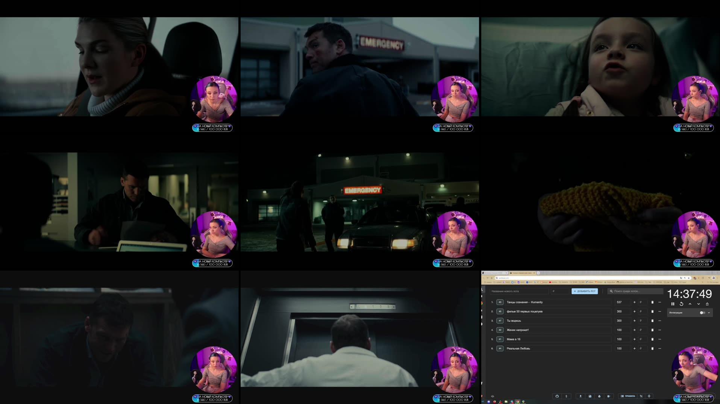Focus the new lot cost field beside ДОБАВИТЬ ЛОТ

click(x=560, y=291)
